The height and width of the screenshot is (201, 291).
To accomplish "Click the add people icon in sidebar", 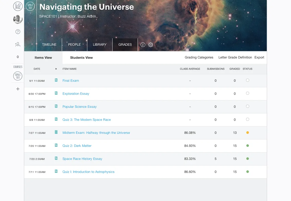I will [x=18, y=44].
